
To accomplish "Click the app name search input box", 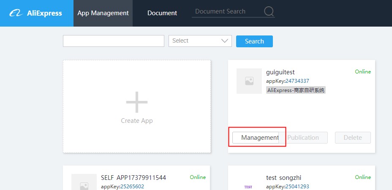I will pyautogui.click(x=114, y=41).
